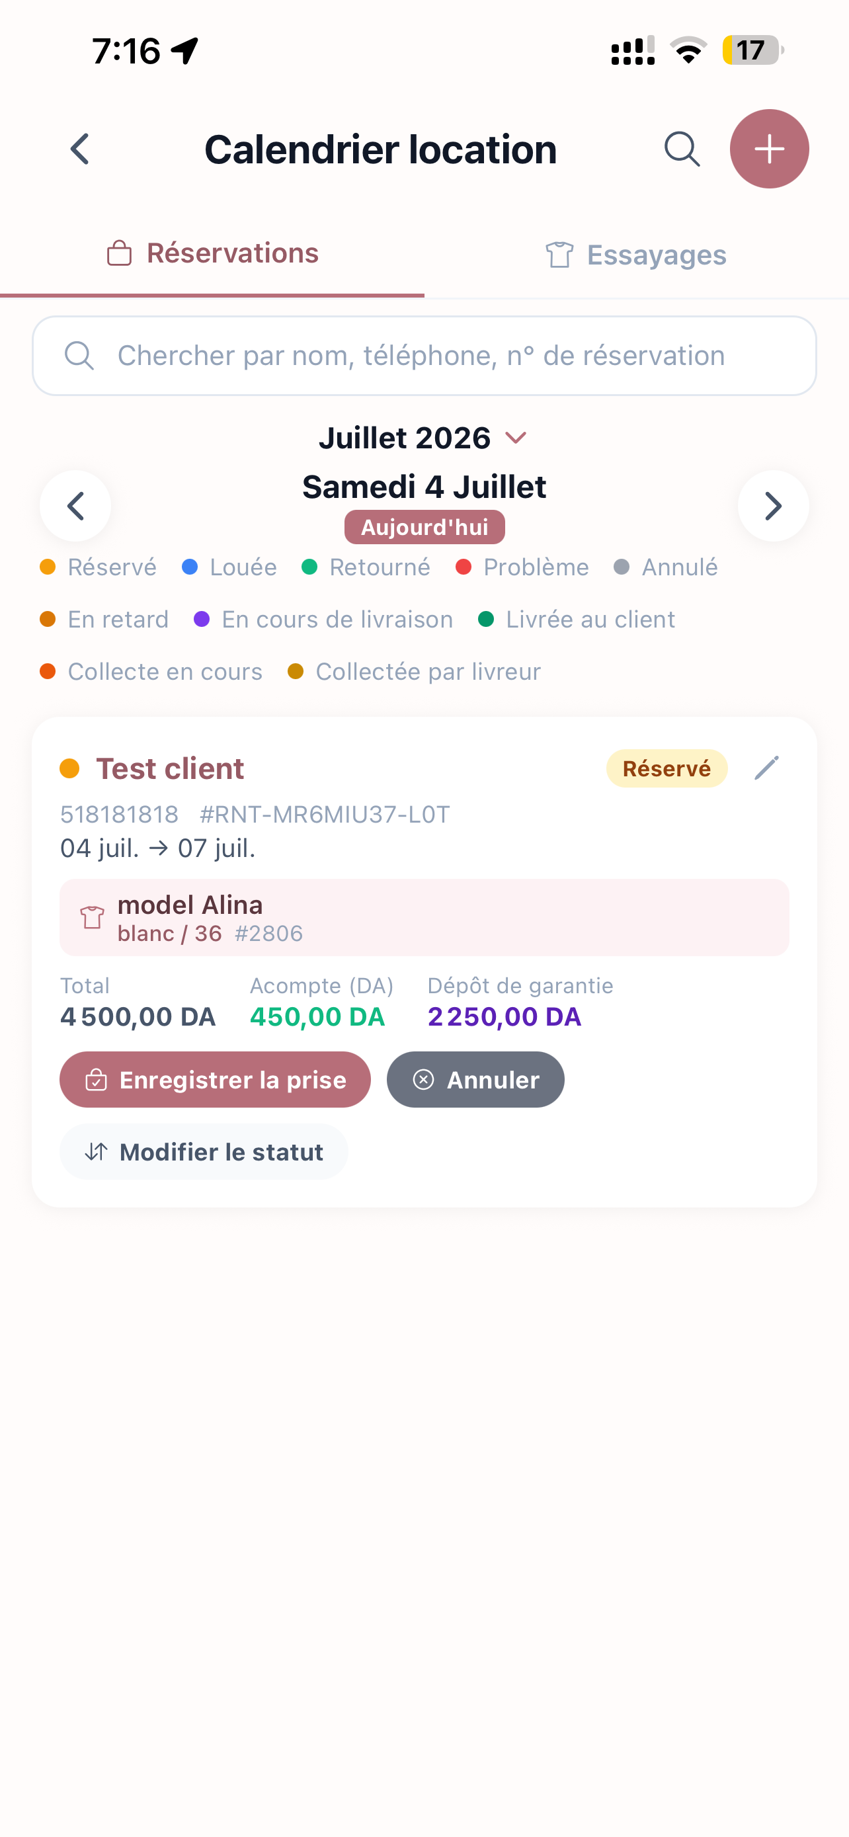The image size is (849, 1837).
Task: Edit the Test client reservation using the pencil icon
Action: [766, 768]
